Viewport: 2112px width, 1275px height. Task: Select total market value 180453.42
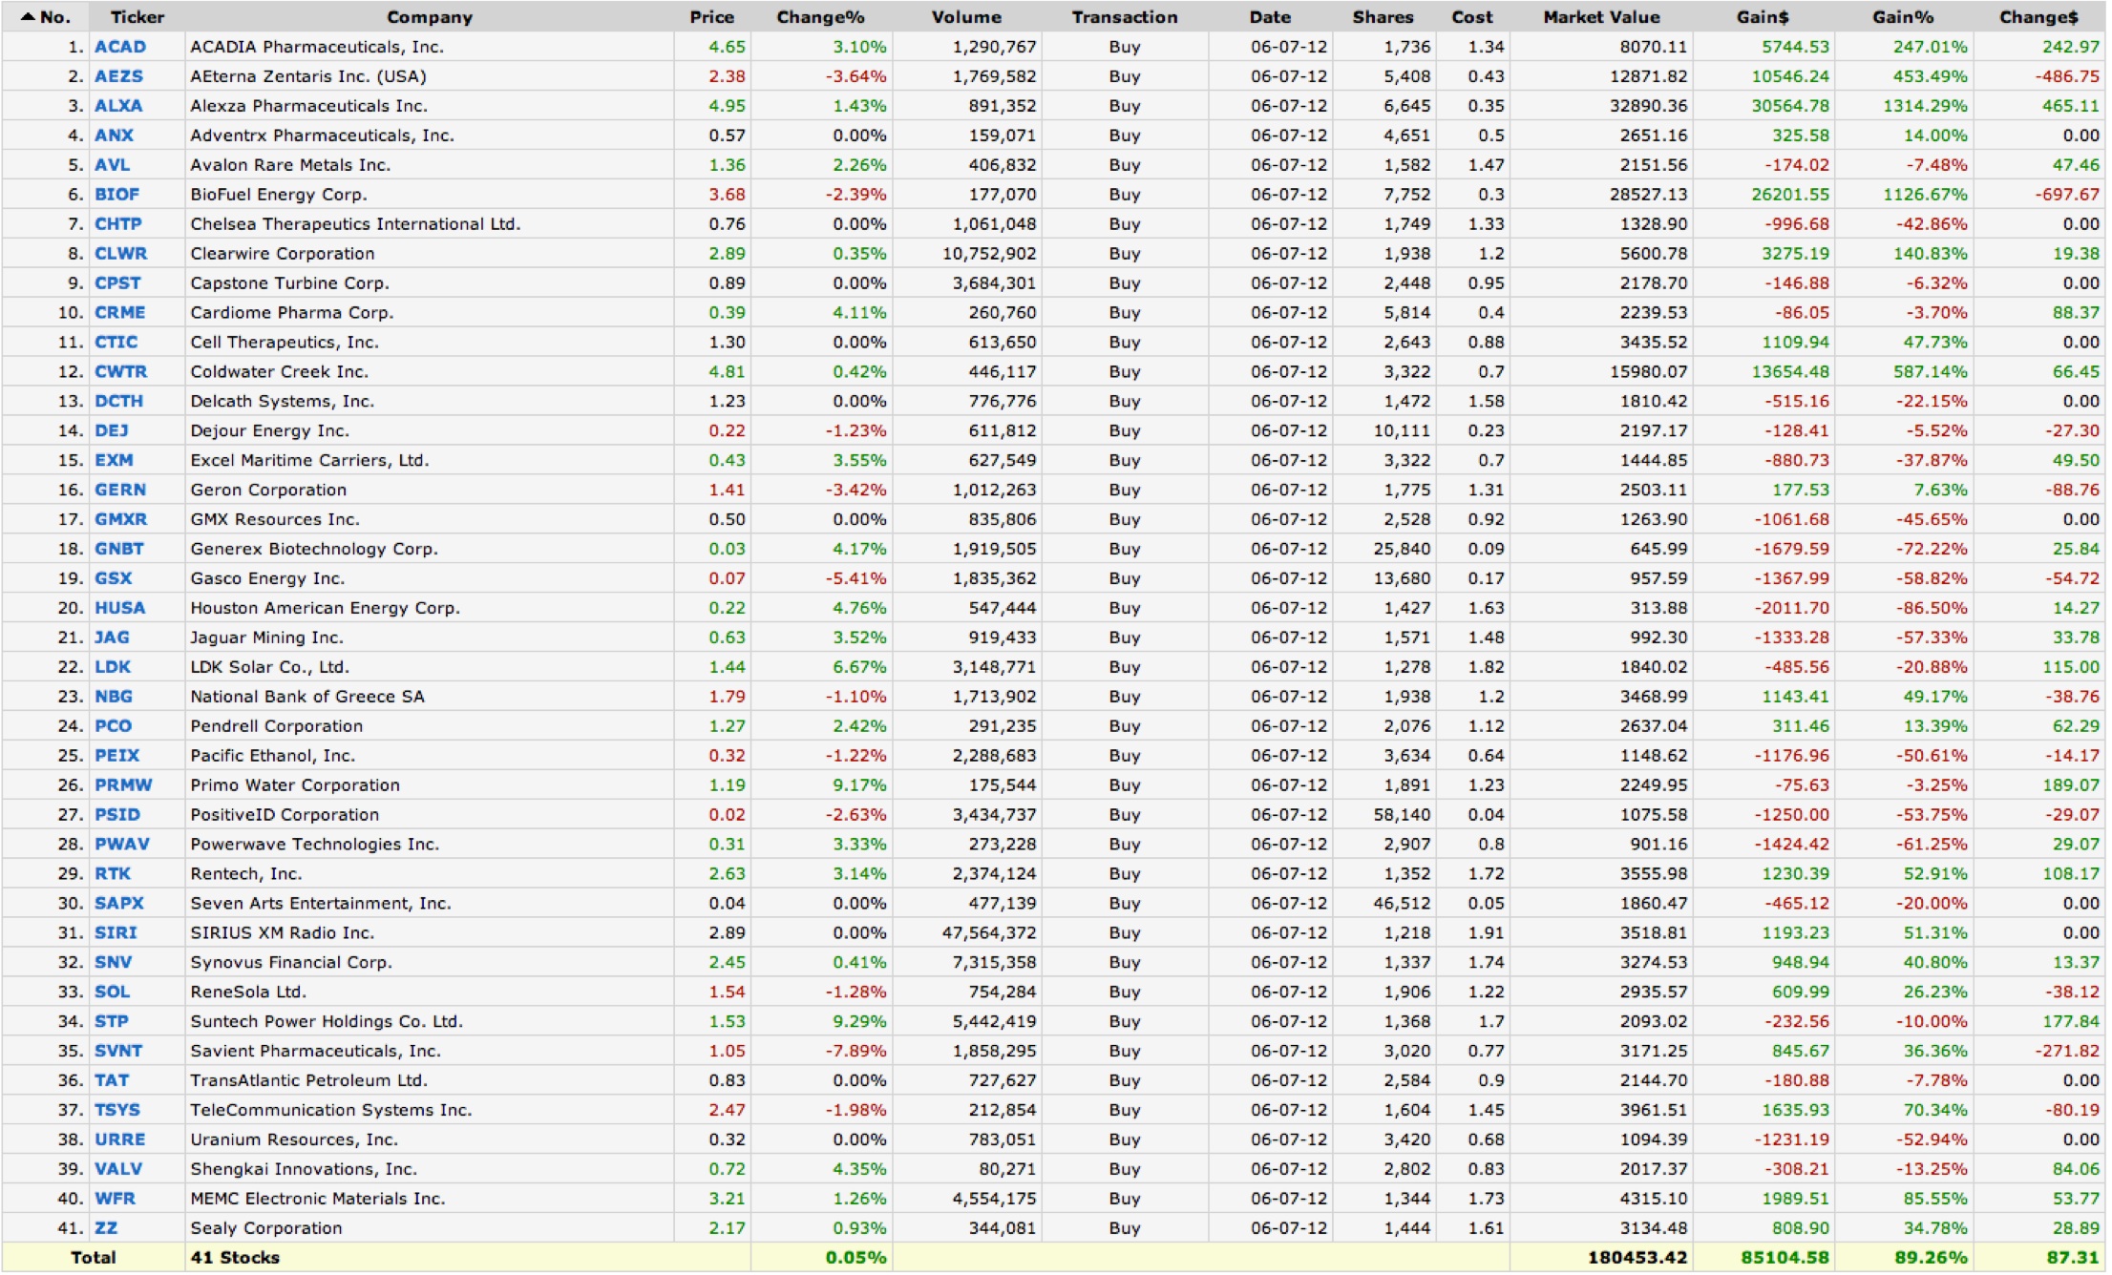tap(1601, 1260)
